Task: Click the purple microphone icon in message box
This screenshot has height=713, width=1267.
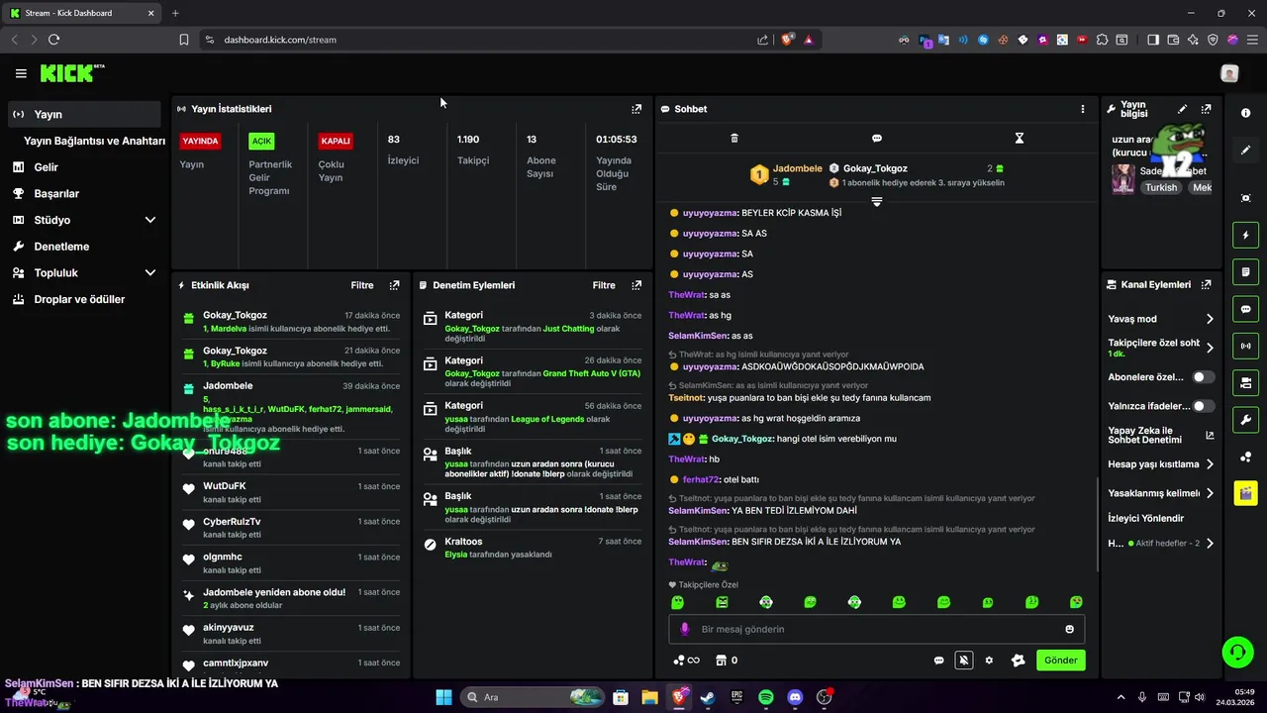Action: coord(684,629)
